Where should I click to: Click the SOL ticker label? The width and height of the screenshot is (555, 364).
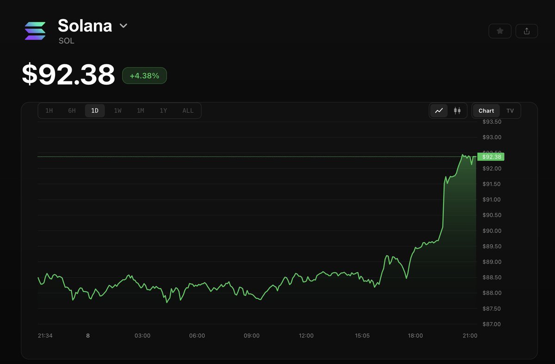[67, 41]
